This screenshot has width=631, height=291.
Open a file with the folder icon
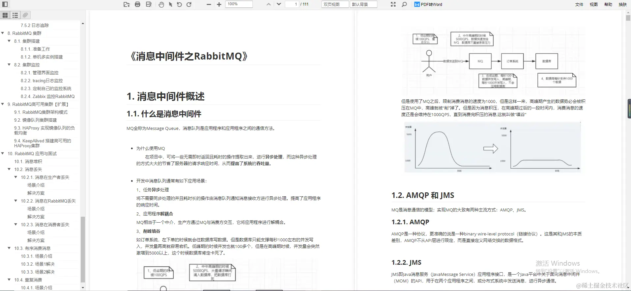coord(127,4)
